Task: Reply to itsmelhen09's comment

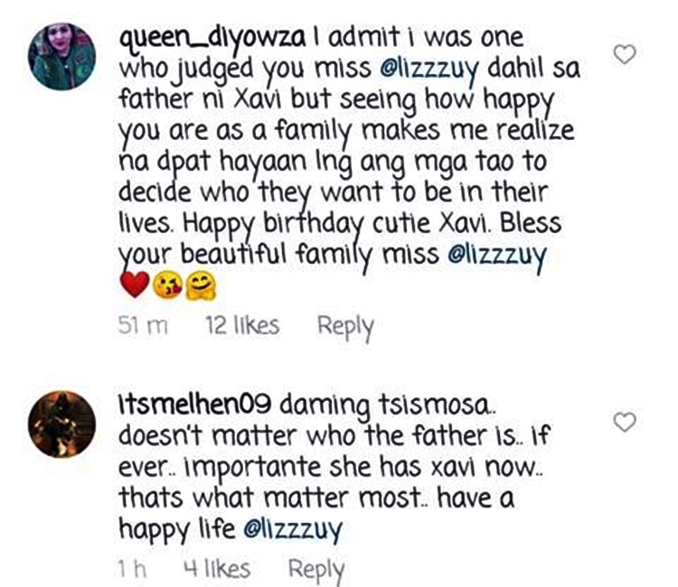Action: (x=316, y=570)
